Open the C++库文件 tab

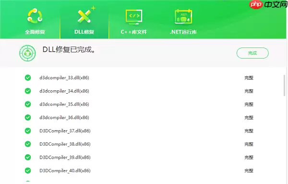point(134,32)
